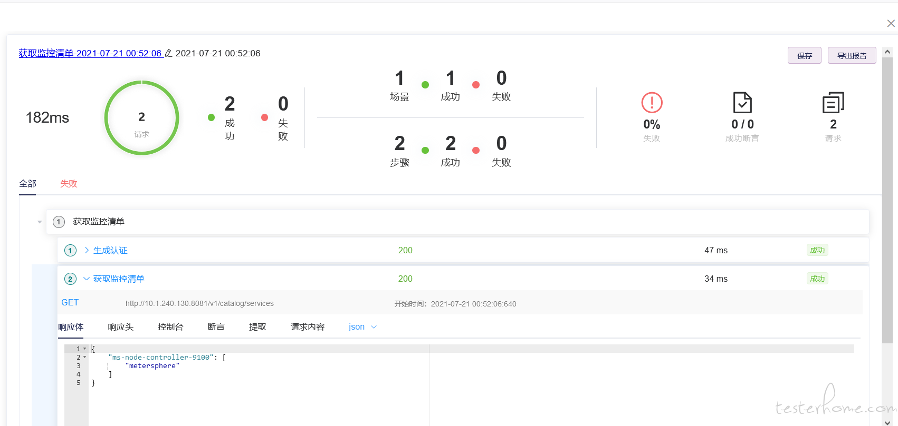Click the step number 1 circle of 生成认证

(70, 251)
